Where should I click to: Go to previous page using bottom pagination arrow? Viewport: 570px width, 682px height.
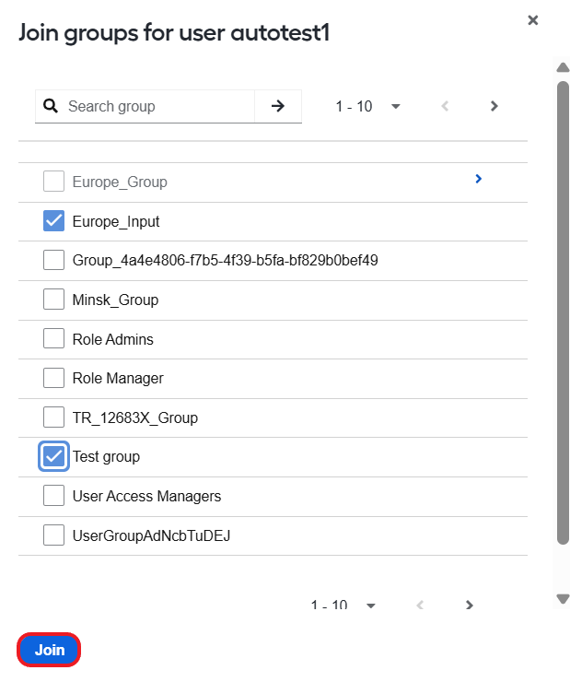coord(420,605)
